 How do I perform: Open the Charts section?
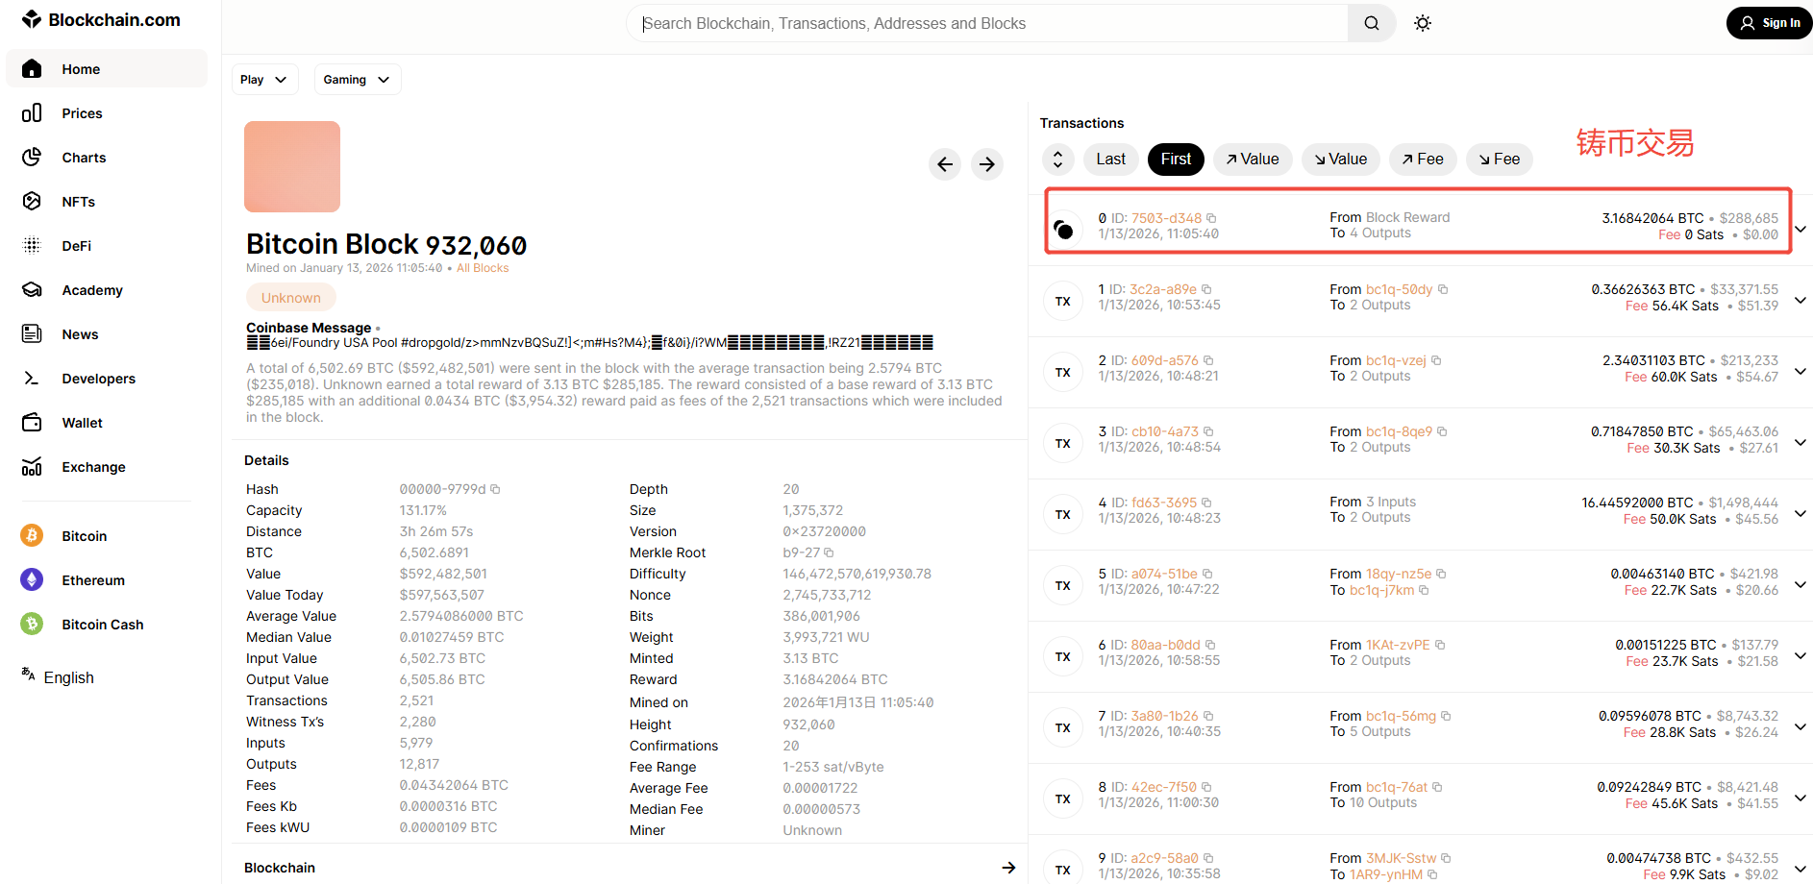(84, 158)
